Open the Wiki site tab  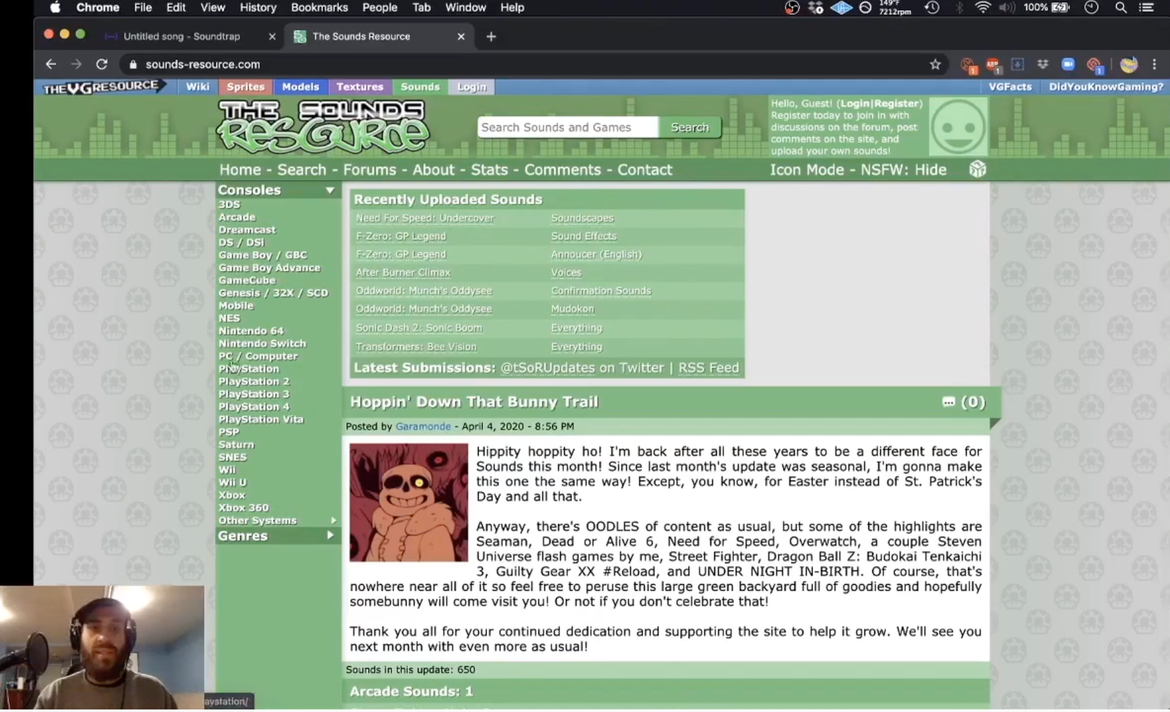click(197, 87)
